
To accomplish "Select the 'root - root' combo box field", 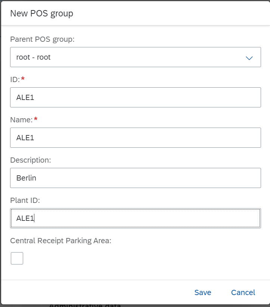I will [136, 57].
